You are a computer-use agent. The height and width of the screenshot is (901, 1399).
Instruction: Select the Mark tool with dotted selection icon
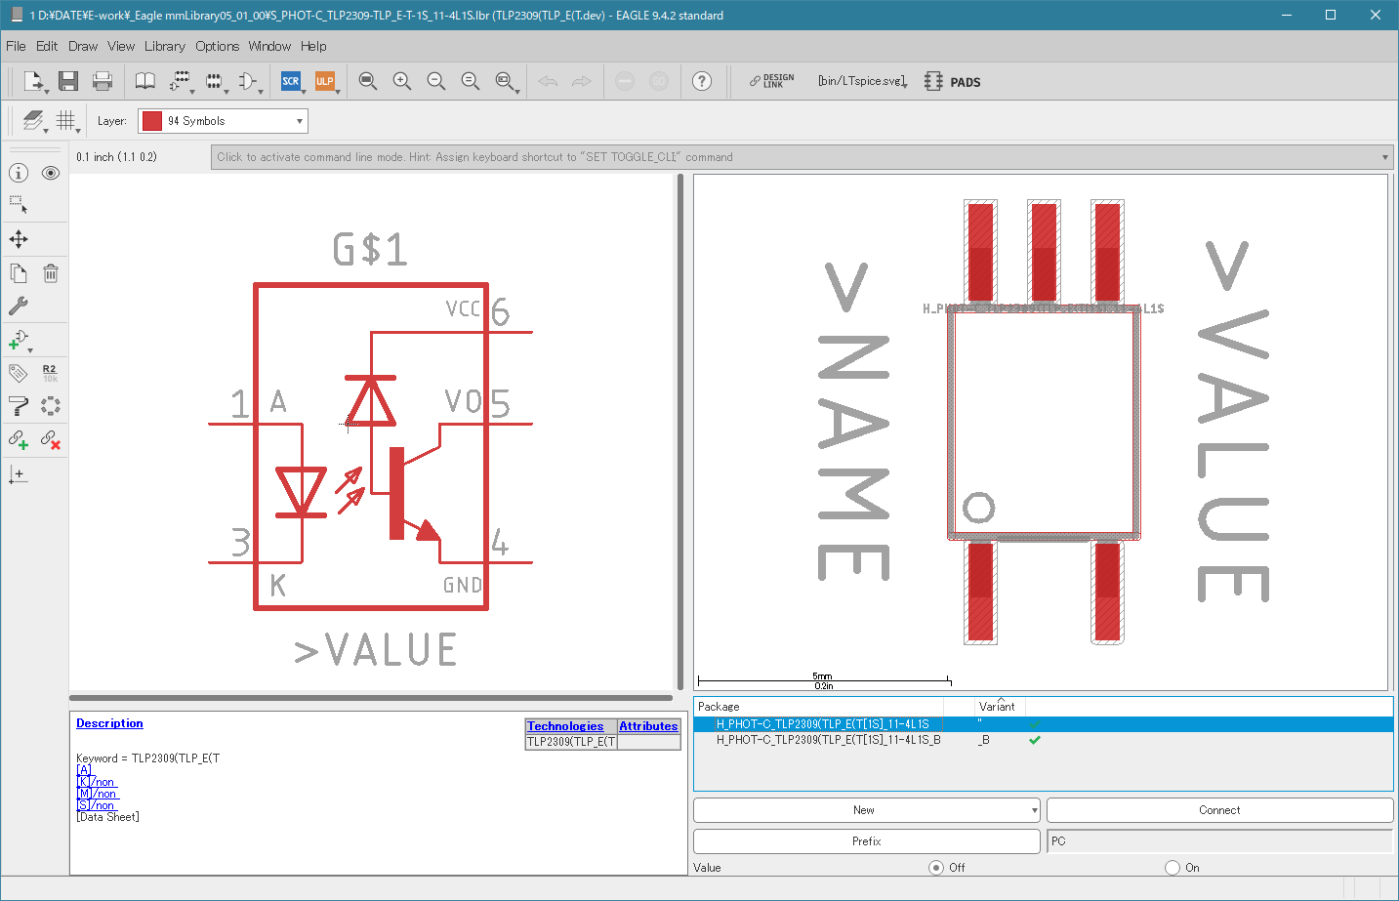point(19,205)
